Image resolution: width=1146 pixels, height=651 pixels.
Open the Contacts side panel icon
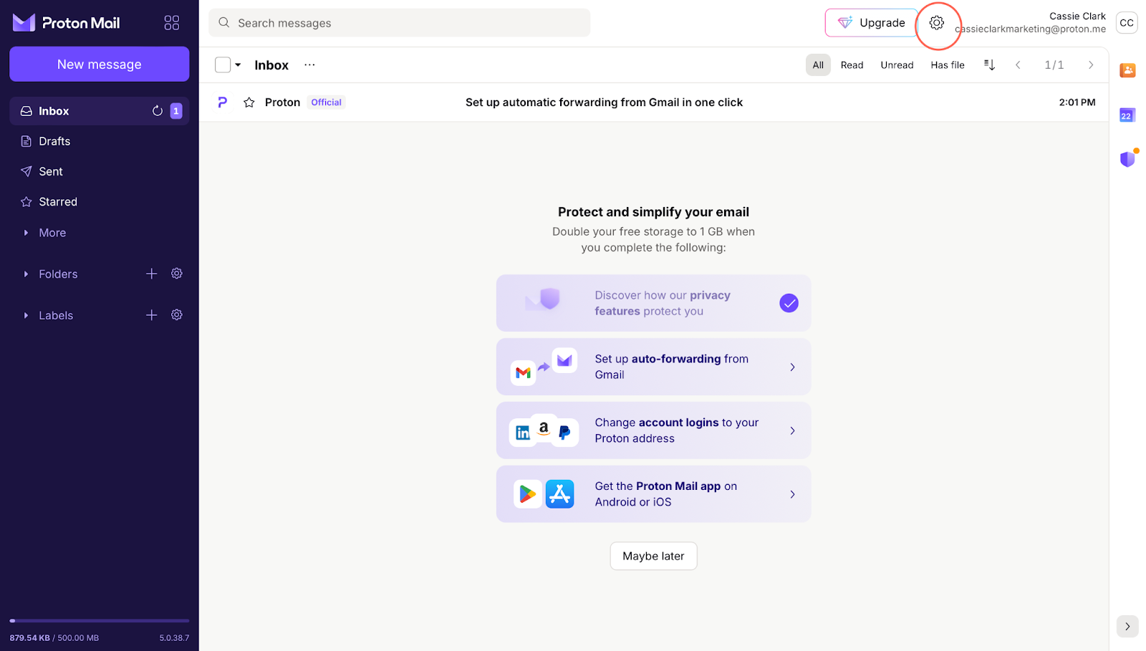pyautogui.click(x=1127, y=70)
